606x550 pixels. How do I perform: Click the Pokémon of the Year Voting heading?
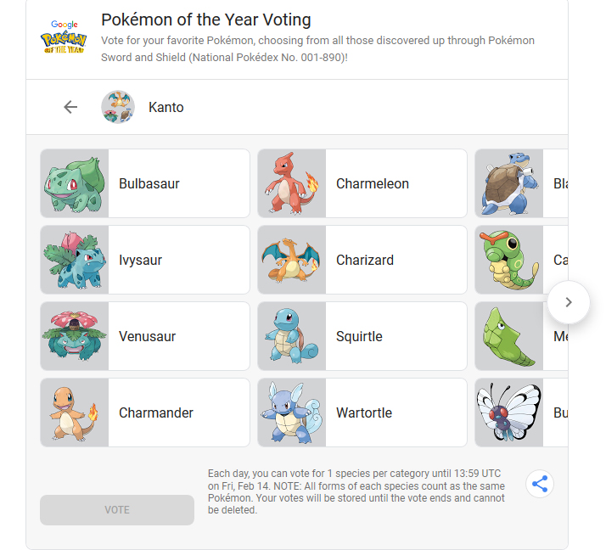(x=206, y=20)
